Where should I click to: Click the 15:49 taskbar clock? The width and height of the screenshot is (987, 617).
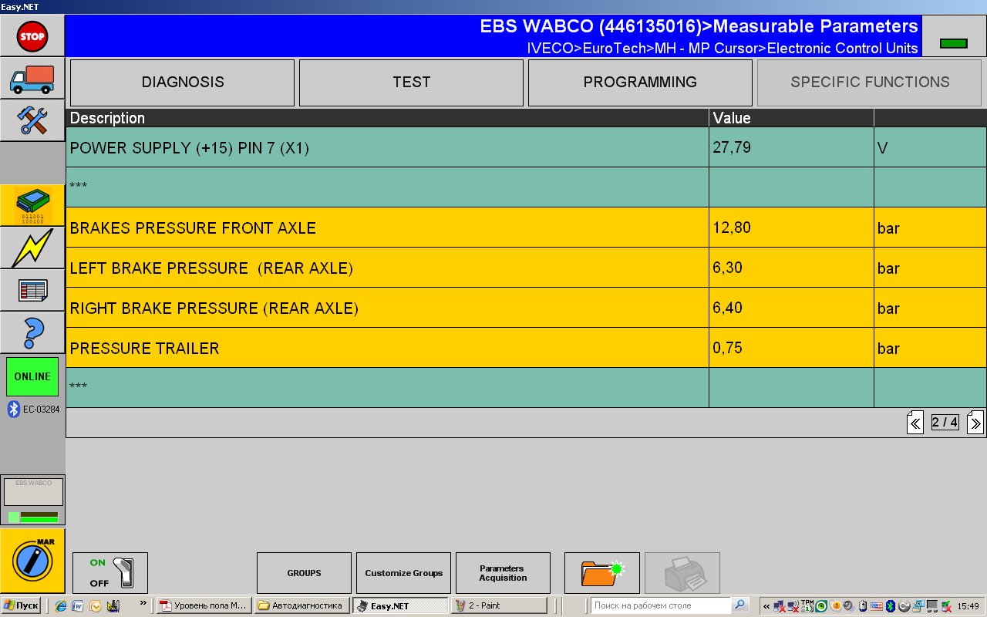[x=968, y=606]
